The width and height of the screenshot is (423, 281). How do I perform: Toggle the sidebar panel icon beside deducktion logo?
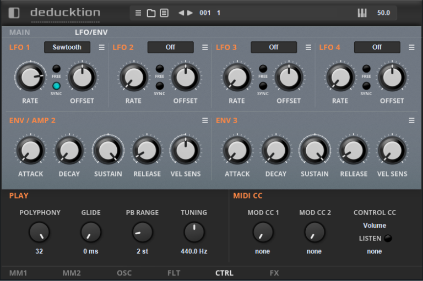pyautogui.click(x=14, y=13)
